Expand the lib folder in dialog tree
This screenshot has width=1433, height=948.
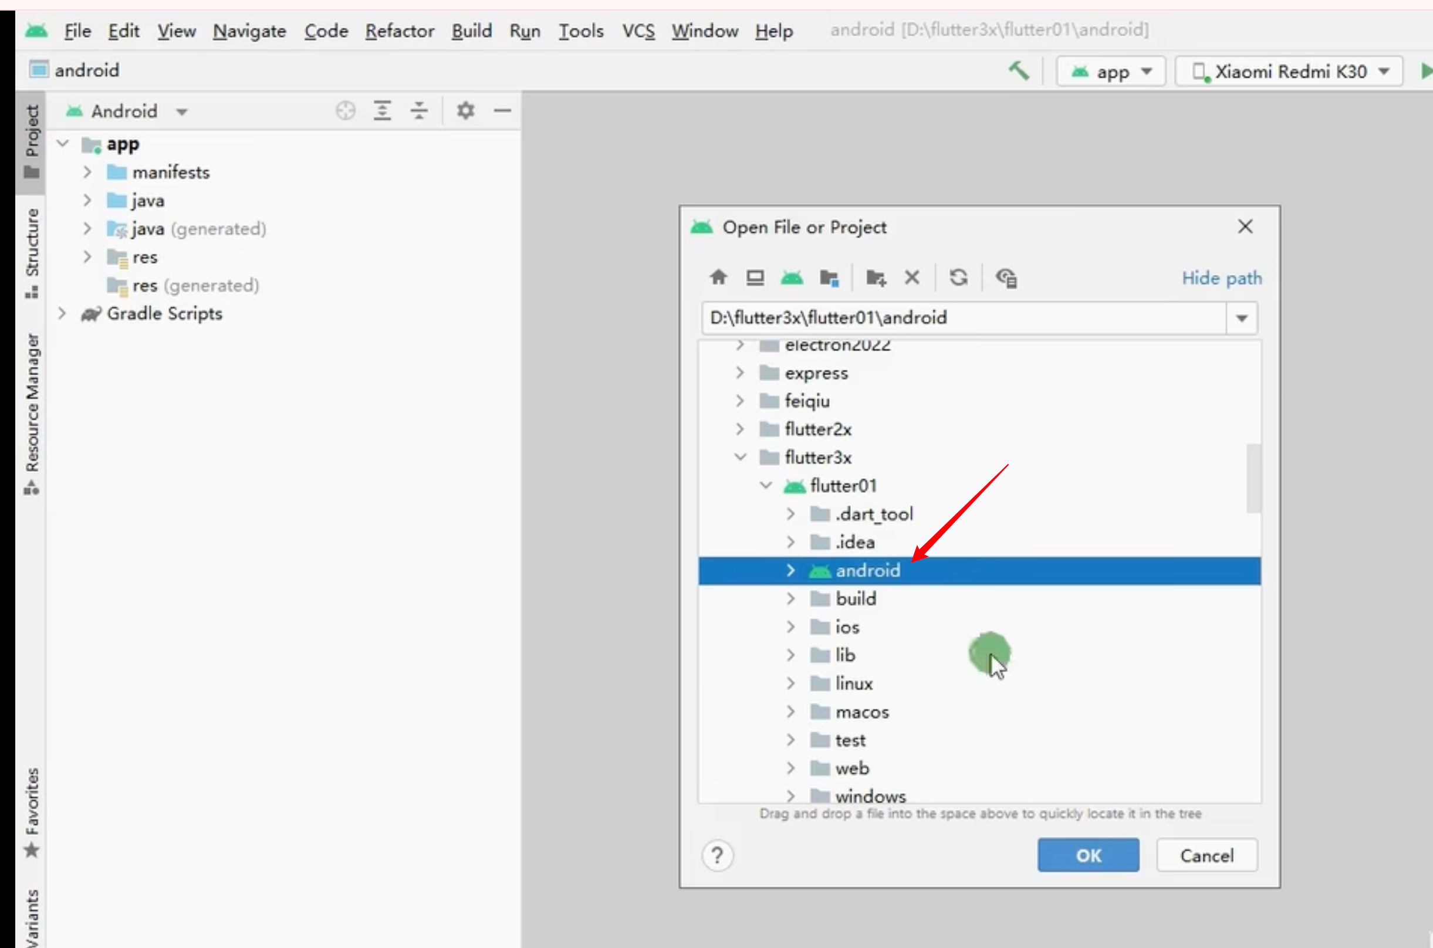coord(790,655)
